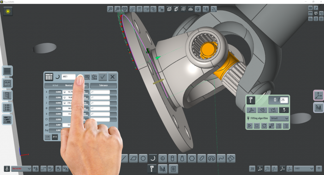324x175 pixels.
Task: Confirm the ARC1 feature with checkmark
Action: coord(103,77)
